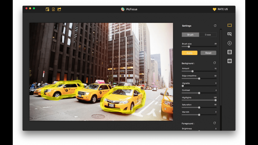
Task: Select the vertical lines focus tool icon
Action: click(x=230, y=61)
